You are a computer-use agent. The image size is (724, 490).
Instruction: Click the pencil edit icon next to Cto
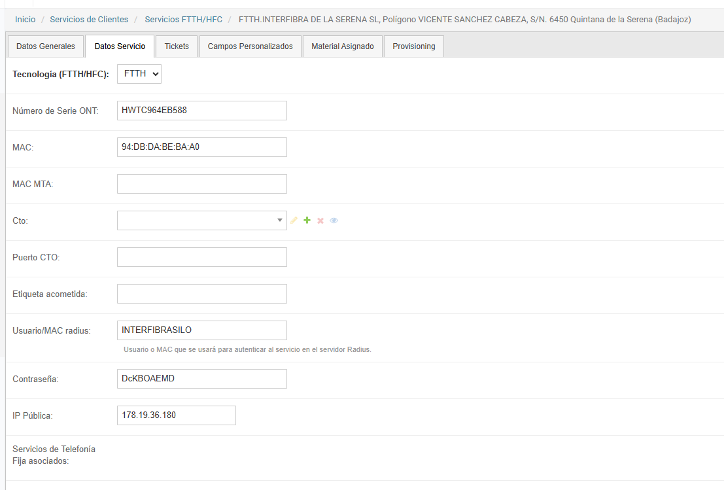(x=294, y=220)
